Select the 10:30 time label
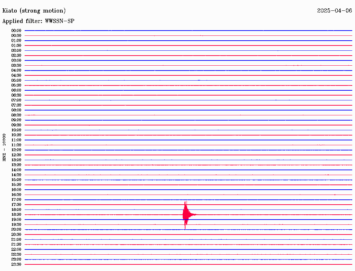The width and height of the screenshot is (355, 271). click(16, 135)
